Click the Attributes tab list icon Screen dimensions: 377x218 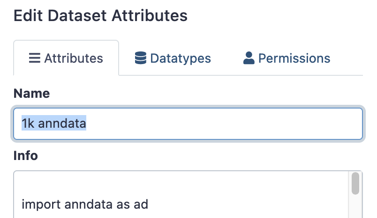[x=34, y=58]
